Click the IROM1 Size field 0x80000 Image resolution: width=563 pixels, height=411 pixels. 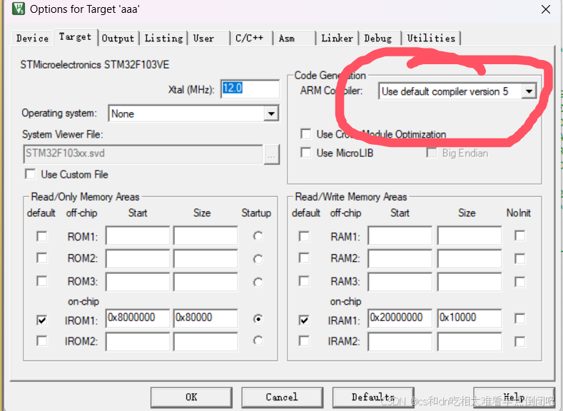[x=206, y=318]
